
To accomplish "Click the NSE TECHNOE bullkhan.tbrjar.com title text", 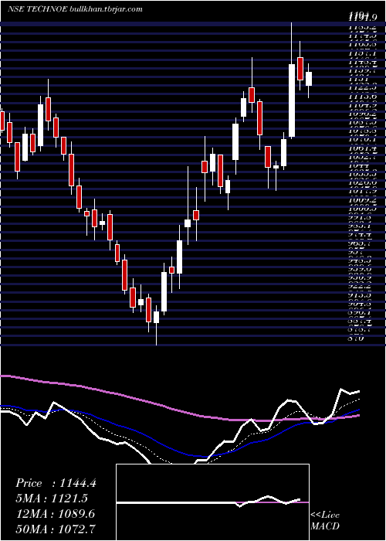I will click(x=75, y=9).
